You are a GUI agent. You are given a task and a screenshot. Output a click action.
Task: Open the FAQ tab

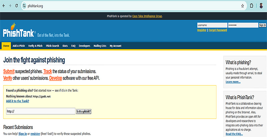pyautogui.click(x=73, y=46)
